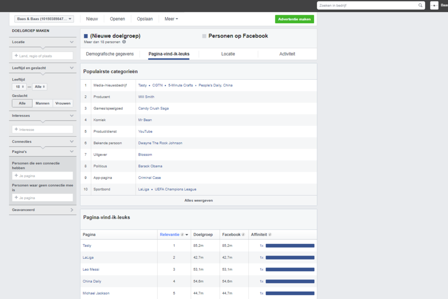Screen dimensions: 448x299
Task: Collapse the Interesses section chevron
Action: tap(72, 116)
